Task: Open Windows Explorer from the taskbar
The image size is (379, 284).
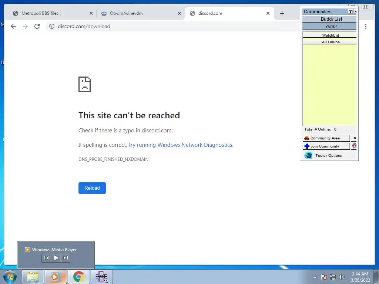Action: pos(33,277)
